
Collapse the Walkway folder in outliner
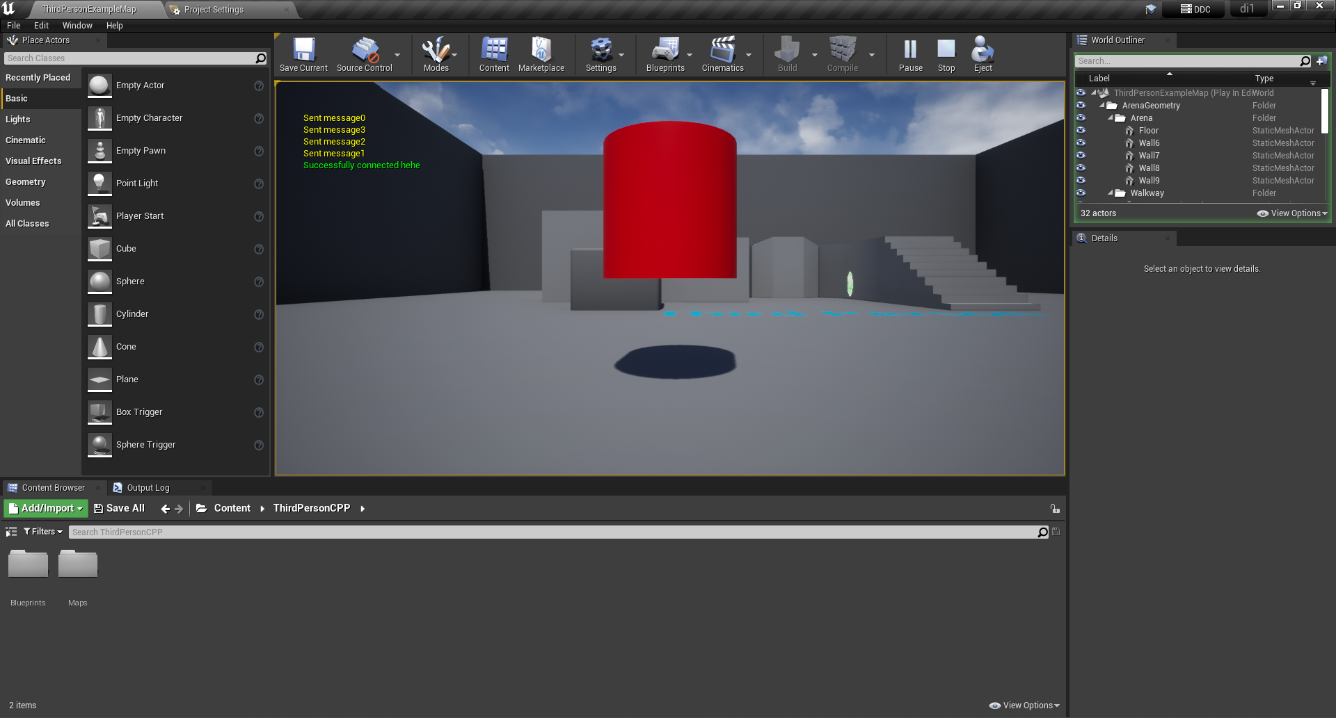coord(1111,193)
